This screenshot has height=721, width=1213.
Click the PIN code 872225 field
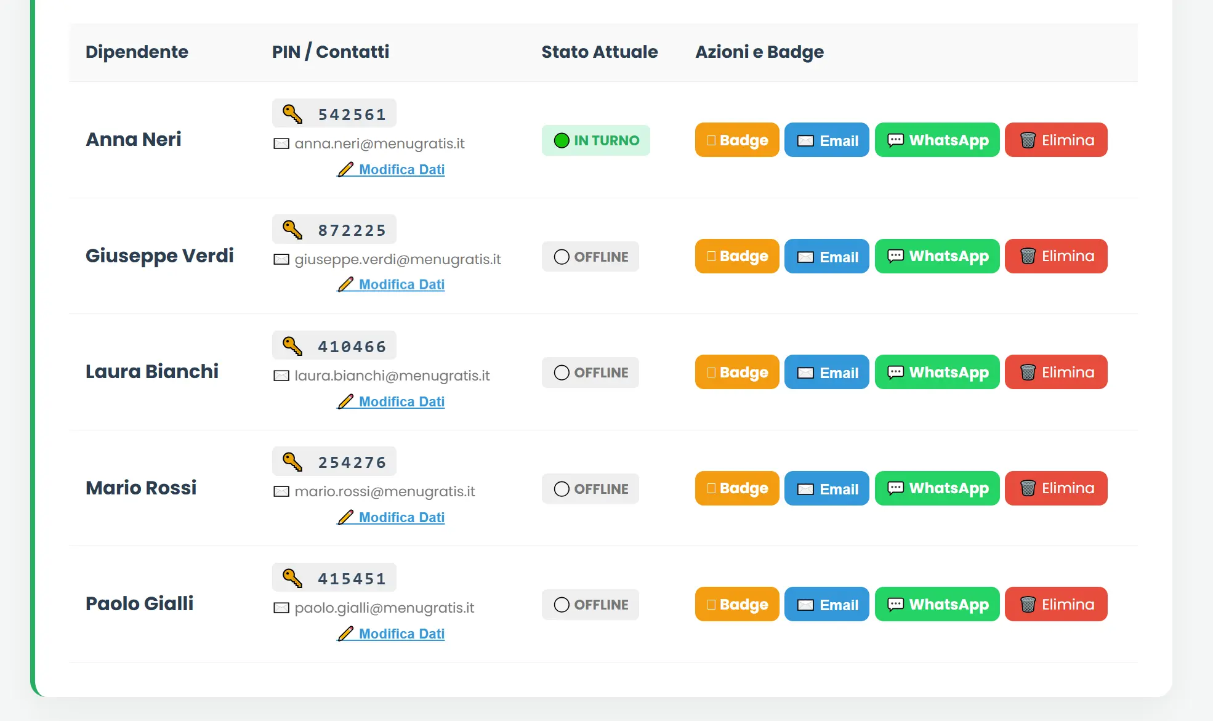(x=334, y=230)
